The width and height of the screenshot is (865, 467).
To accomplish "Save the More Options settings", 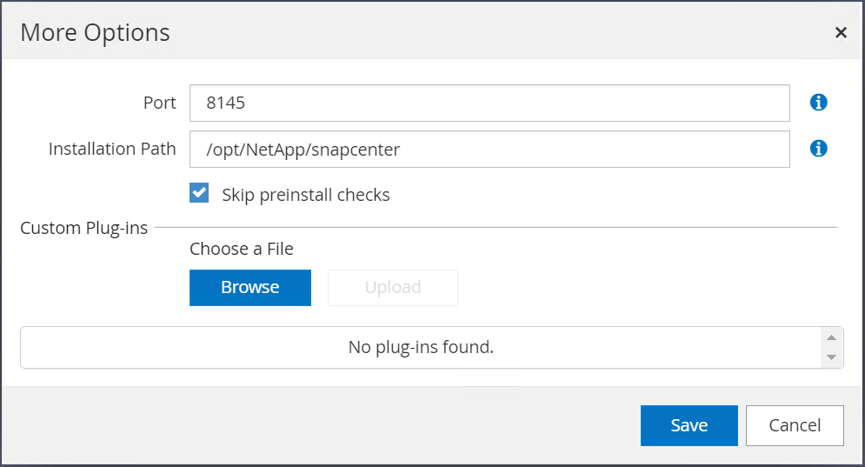I will 689,425.
